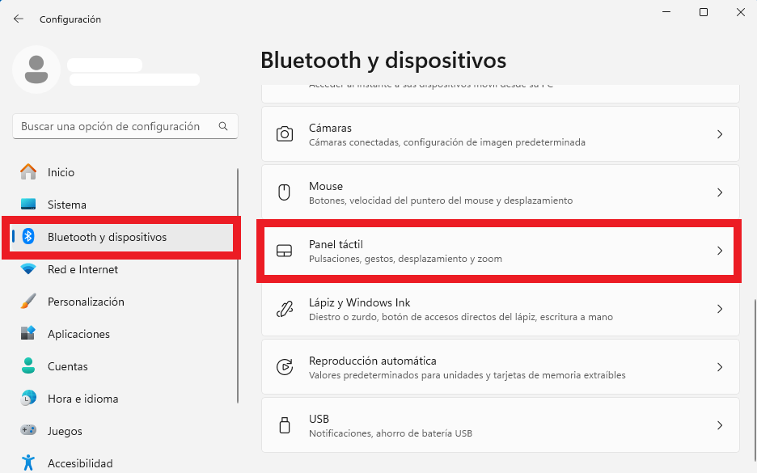The width and height of the screenshot is (757, 473).
Task: Click 'Diestro o zurdo' pen description text
Action: coord(461,317)
